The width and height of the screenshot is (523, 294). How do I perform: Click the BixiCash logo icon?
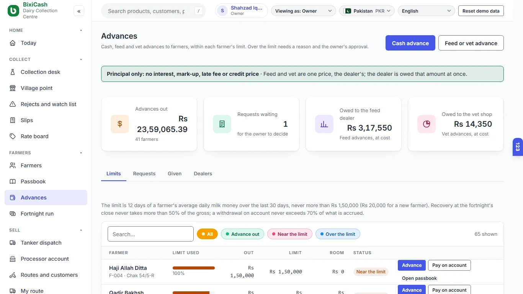click(x=13, y=11)
